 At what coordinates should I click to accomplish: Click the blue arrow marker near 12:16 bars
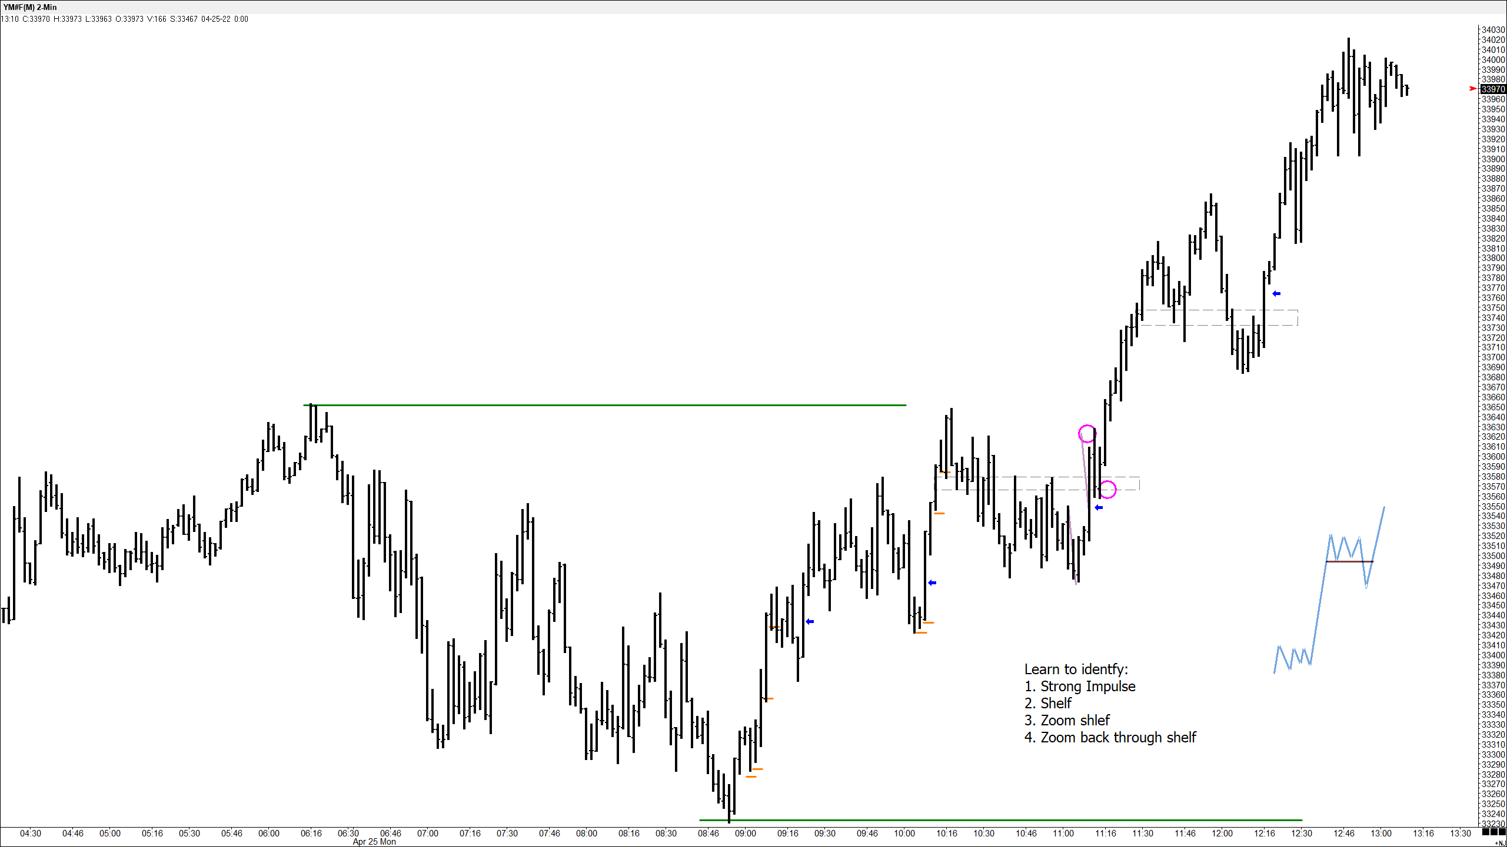coord(1276,293)
